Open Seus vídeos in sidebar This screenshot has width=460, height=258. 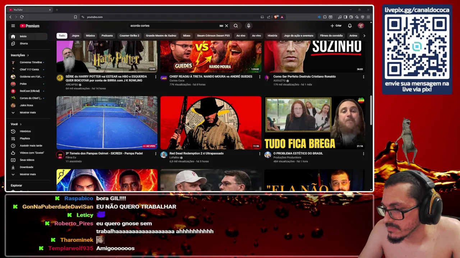point(28,160)
